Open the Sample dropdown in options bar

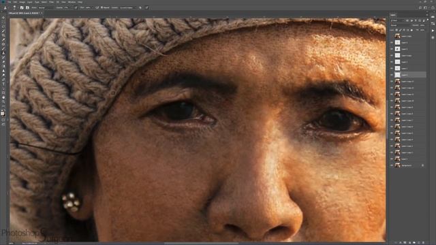coord(127,7)
